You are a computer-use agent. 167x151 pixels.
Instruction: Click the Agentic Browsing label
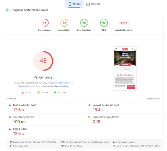124,30
